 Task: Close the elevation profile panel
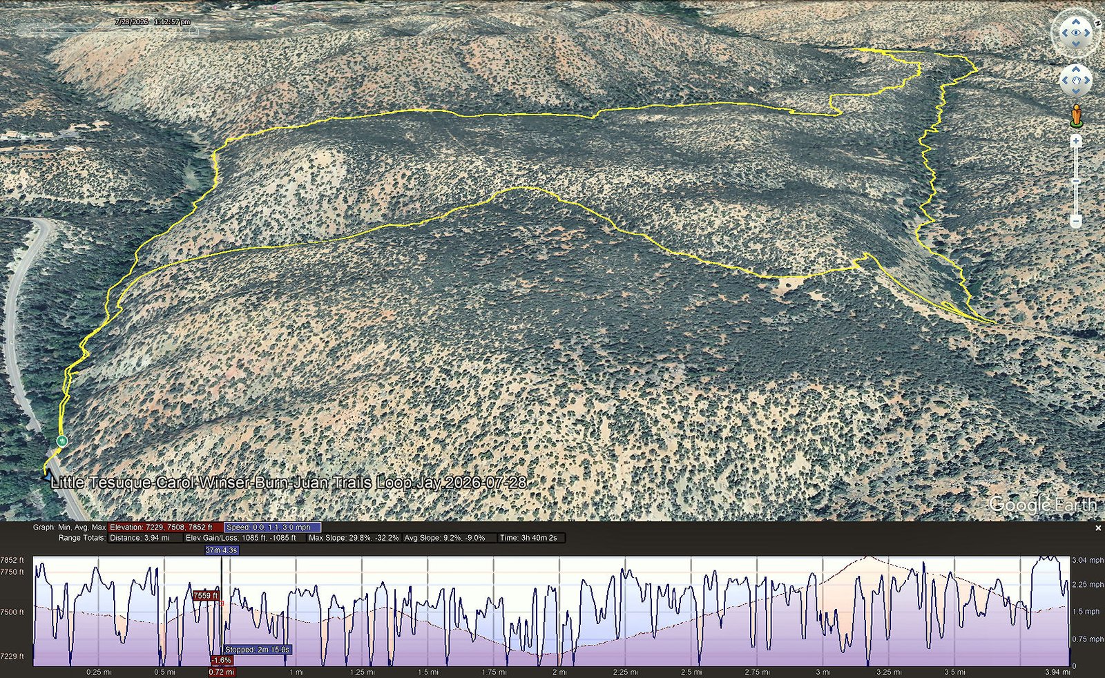pos(1098,528)
